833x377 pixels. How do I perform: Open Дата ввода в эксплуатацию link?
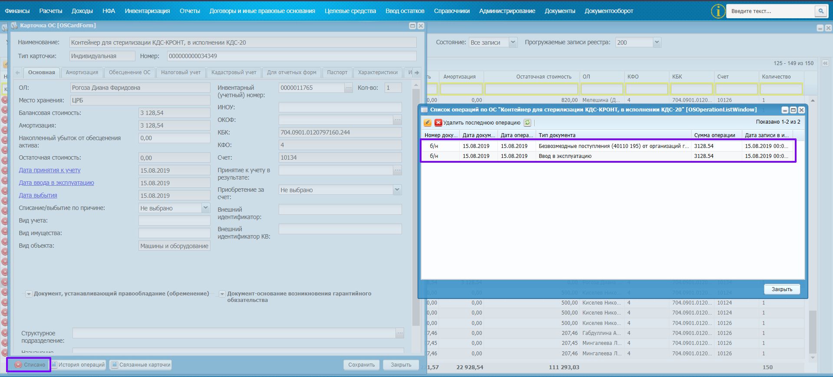click(x=56, y=183)
